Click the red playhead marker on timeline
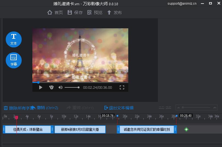Screen dimensions: 222x147 [x=16, y=118]
